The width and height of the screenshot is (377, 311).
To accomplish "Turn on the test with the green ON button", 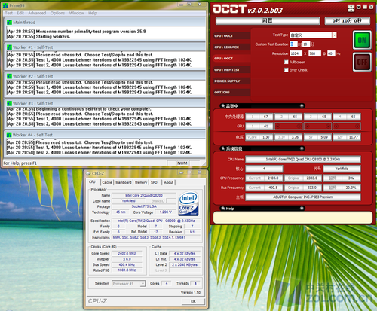I will pos(362,40).
